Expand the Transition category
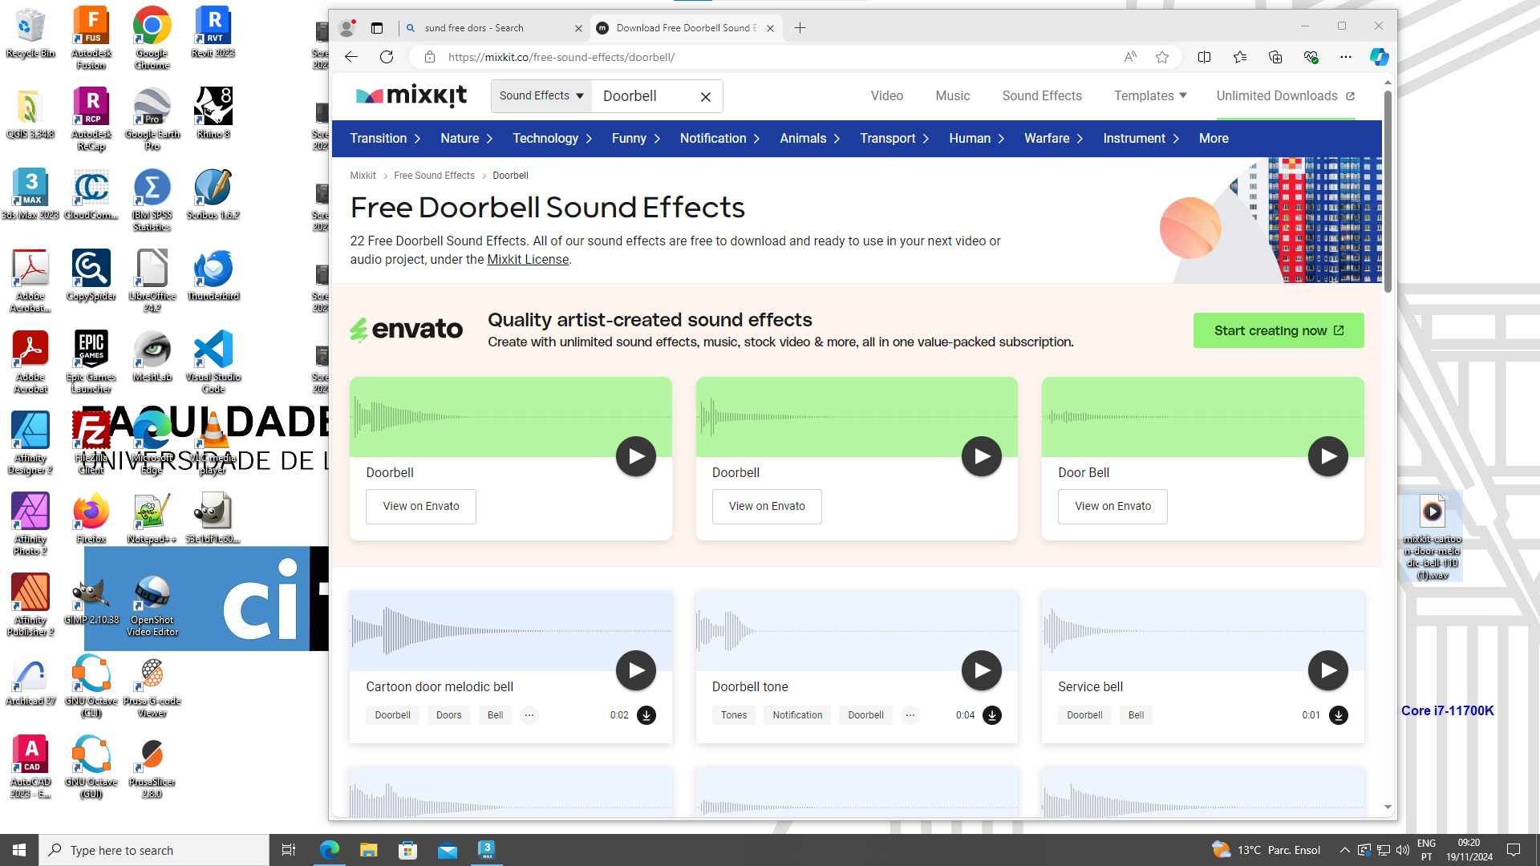Viewport: 1540px width, 866px height. pos(385,139)
